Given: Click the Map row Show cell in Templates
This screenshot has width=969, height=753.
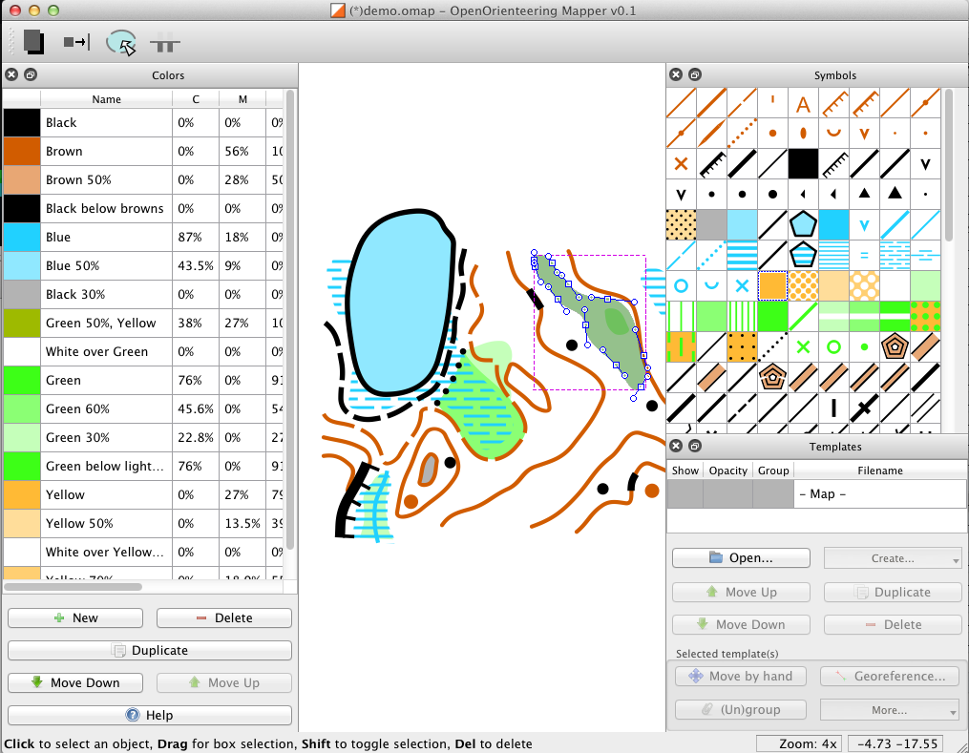Looking at the screenshot, I should click(685, 494).
